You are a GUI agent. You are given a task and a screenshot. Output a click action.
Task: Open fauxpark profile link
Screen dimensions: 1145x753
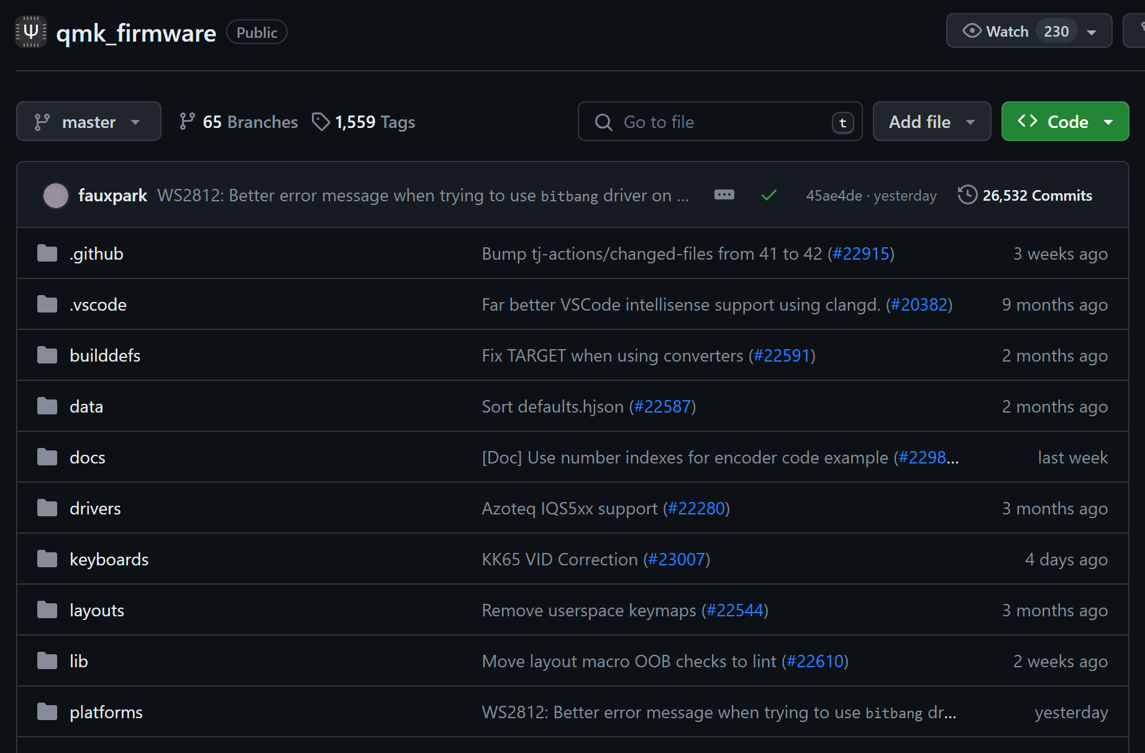(112, 196)
